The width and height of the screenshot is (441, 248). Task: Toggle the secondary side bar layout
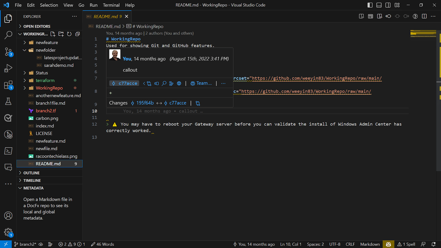(x=388, y=5)
